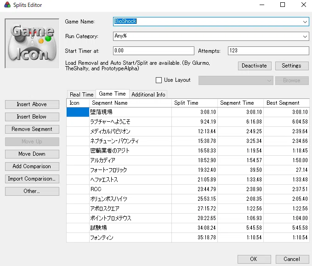The image size is (312, 266).
Task: Click the Start Timer at field
Action: pyautogui.click(x=153, y=51)
